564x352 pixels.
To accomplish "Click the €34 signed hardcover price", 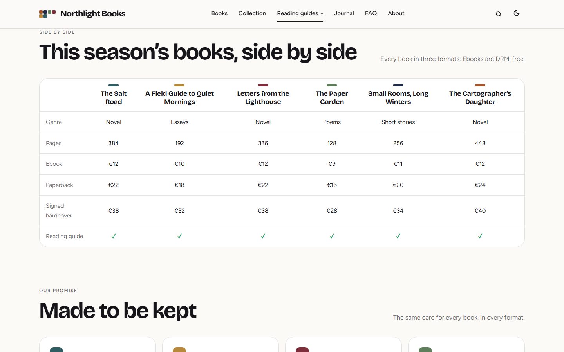I will pyautogui.click(x=398, y=211).
